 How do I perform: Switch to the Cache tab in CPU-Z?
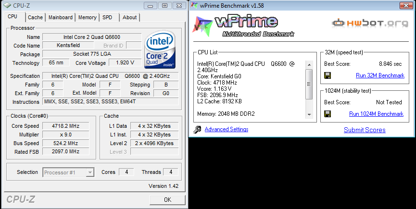click(35, 17)
